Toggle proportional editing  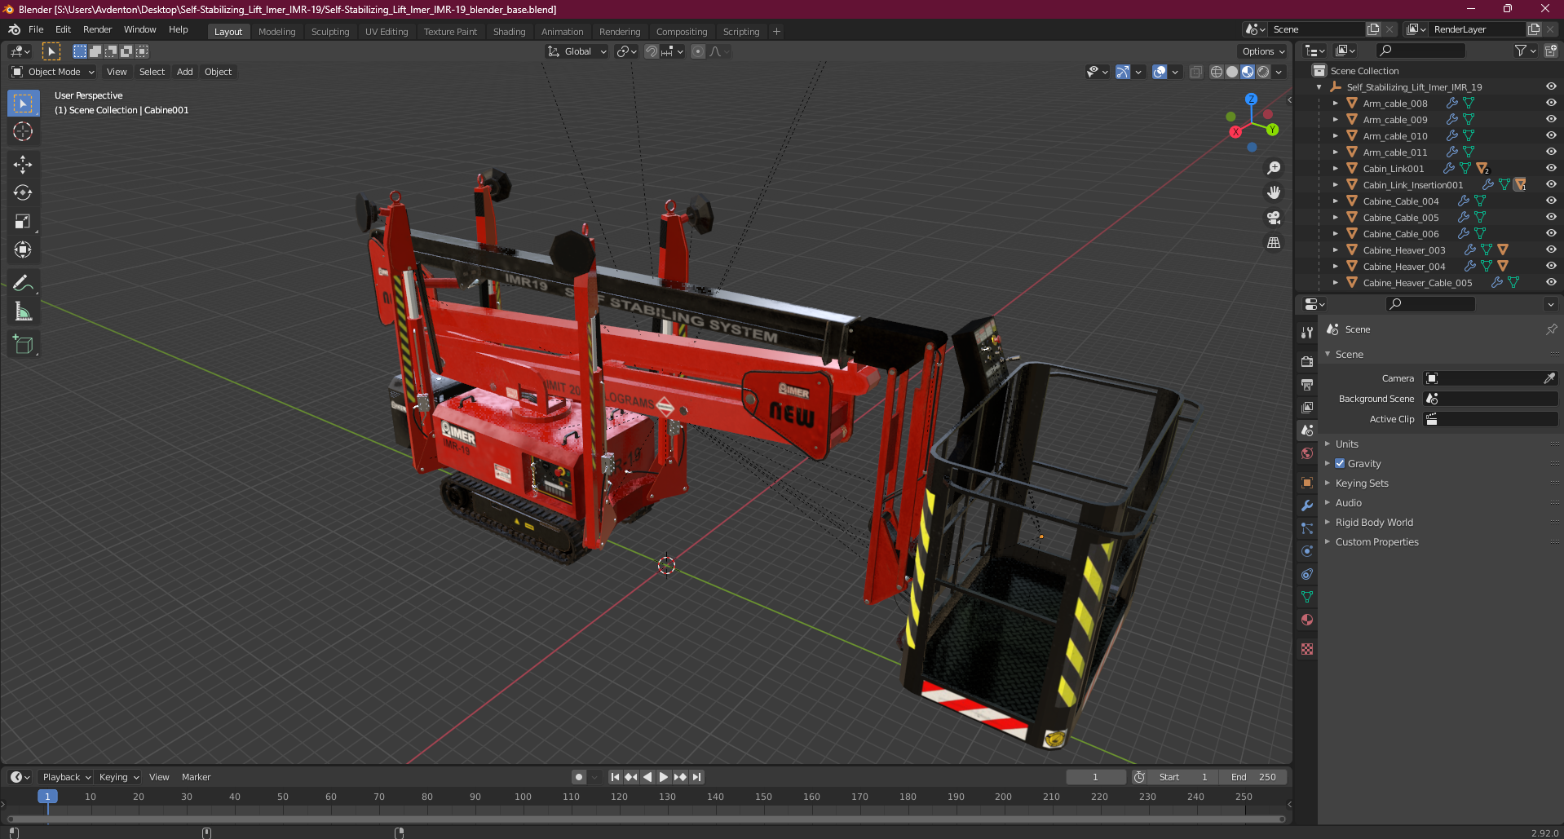pos(698,51)
